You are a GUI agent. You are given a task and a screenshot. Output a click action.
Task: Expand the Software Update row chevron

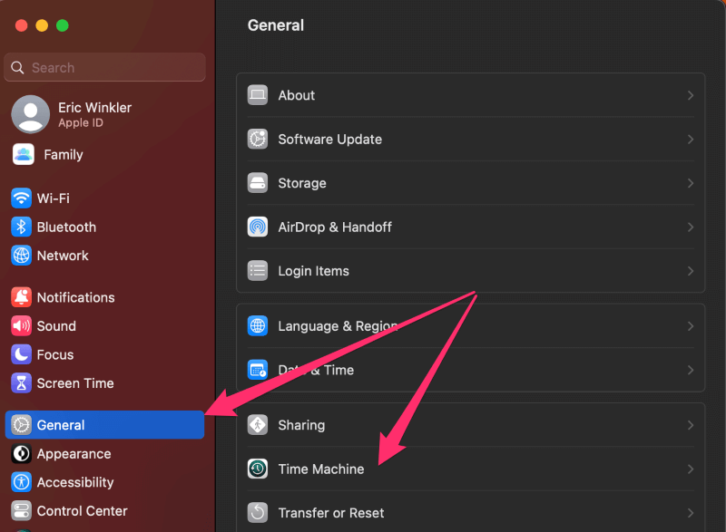(691, 140)
